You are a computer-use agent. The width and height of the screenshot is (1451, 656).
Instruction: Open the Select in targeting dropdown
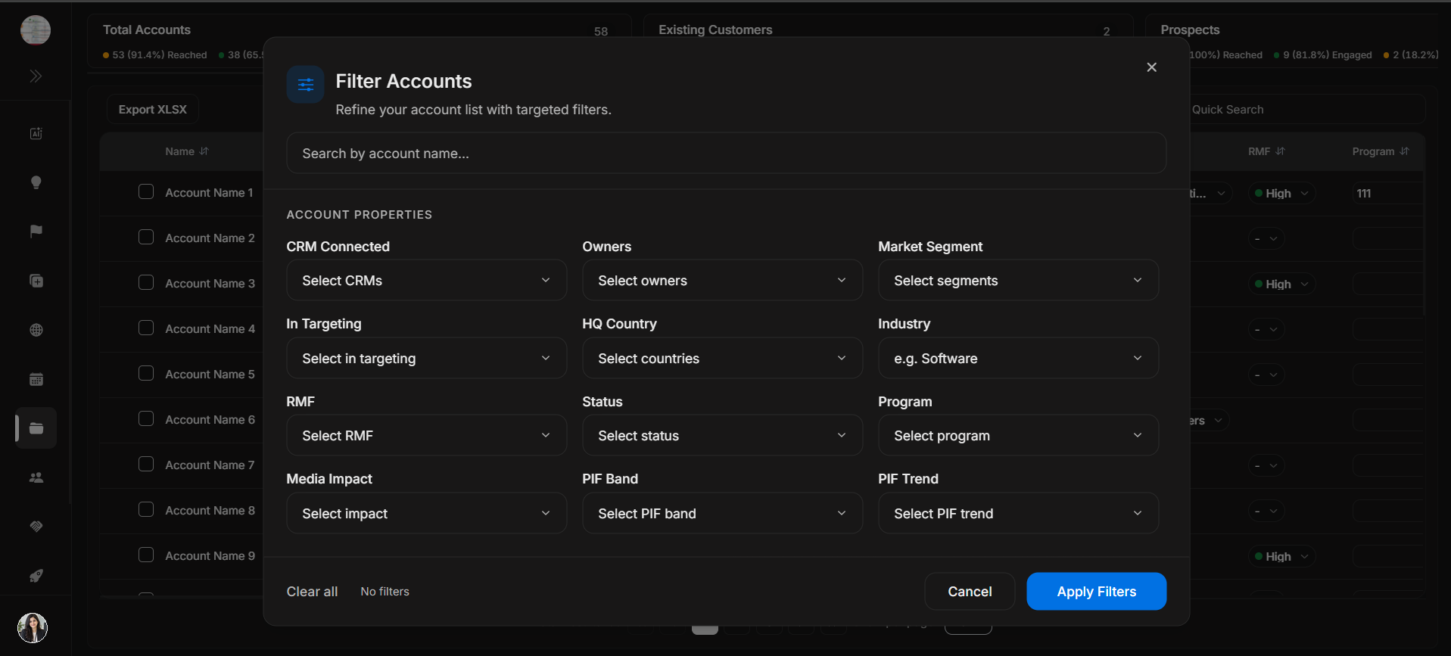point(427,359)
